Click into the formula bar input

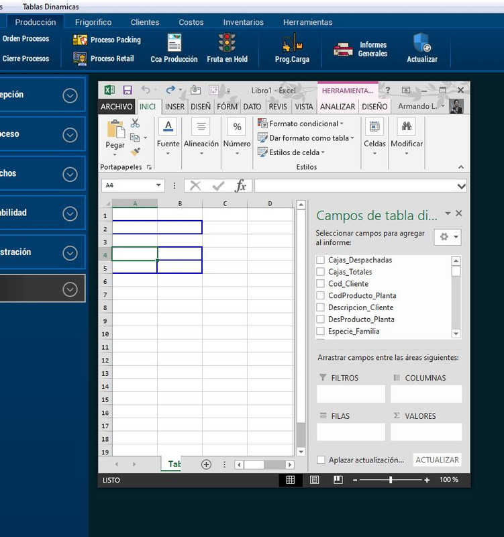pyautogui.click(x=356, y=186)
